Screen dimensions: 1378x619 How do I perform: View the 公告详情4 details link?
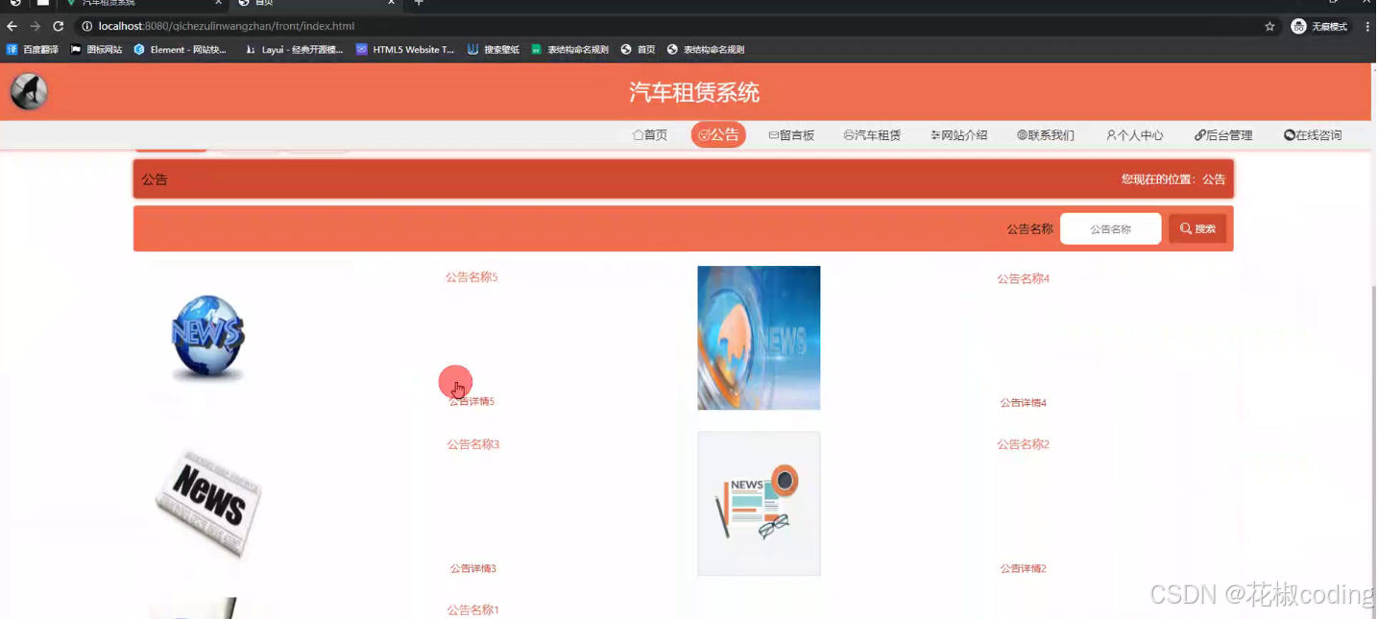(1023, 402)
